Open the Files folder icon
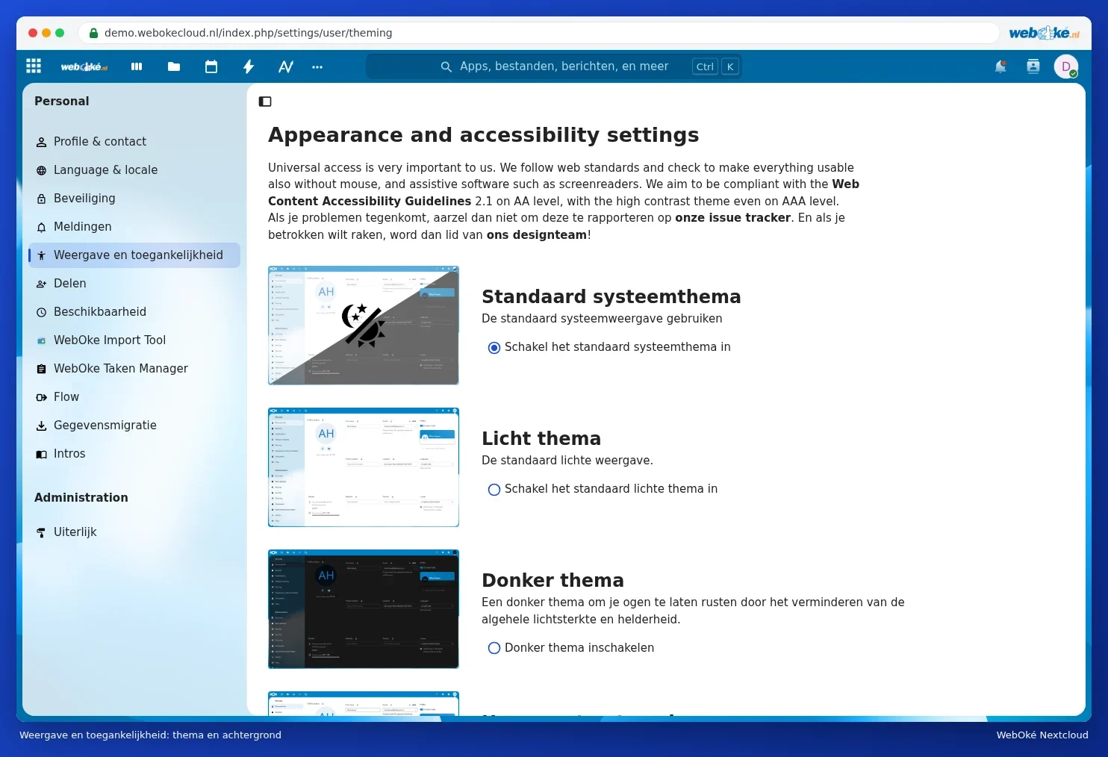The height and width of the screenshot is (757, 1108). tap(174, 66)
